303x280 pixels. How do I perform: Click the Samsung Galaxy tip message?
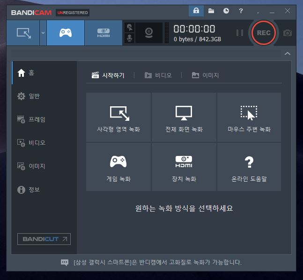[x=157, y=262]
